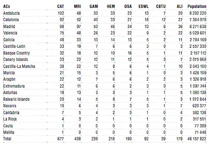Click the ACs column header
This screenshot has height=146, width=209.
click(7, 6)
